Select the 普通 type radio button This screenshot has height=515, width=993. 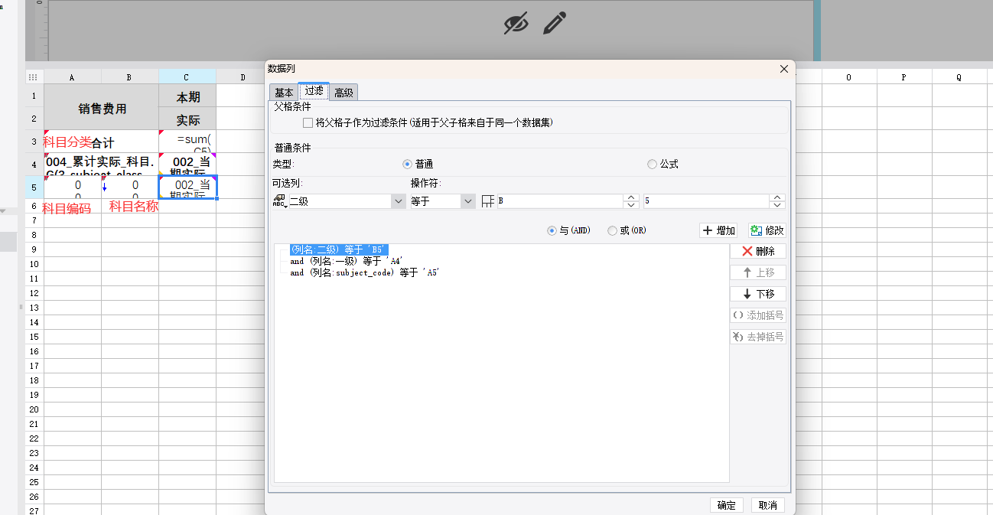[408, 164]
